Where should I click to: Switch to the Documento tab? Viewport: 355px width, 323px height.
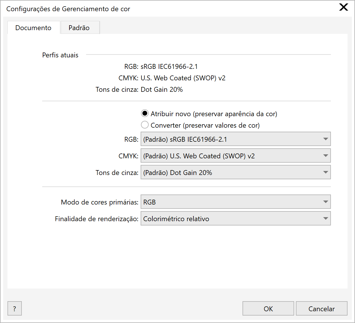[x=33, y=28]
